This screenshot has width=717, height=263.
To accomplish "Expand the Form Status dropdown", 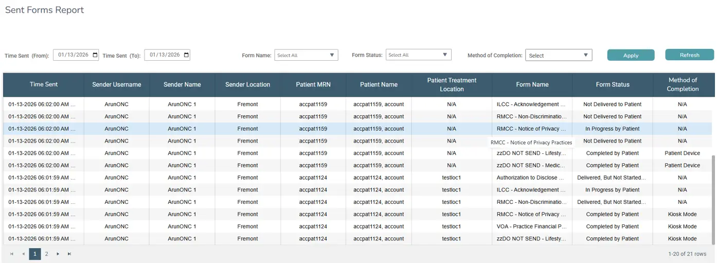I will pyautogui.click(x=418, y=55).
